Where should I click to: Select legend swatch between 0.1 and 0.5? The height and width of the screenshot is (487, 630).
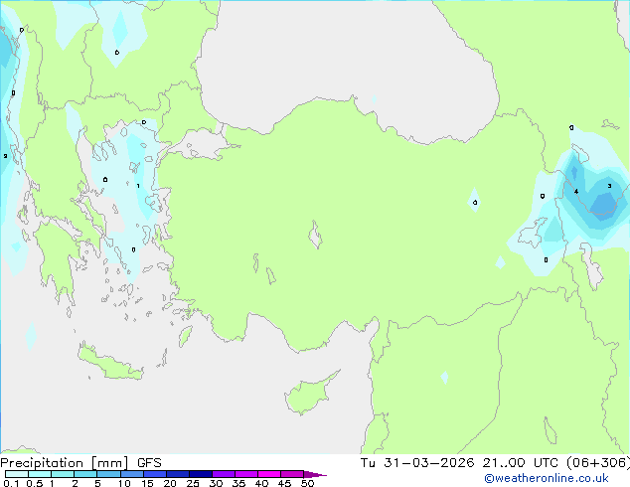tap(17, 474)
